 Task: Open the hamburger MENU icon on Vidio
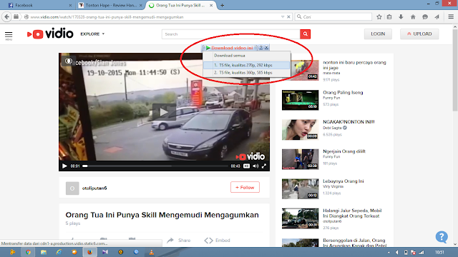(x=9, y=36)
